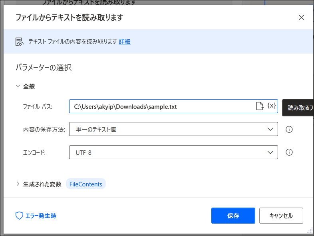This screenshot has height=236, width=314.
Task: Open the エラー発生時 error settings
Action: pyautogui.click(x=36, y=216)
